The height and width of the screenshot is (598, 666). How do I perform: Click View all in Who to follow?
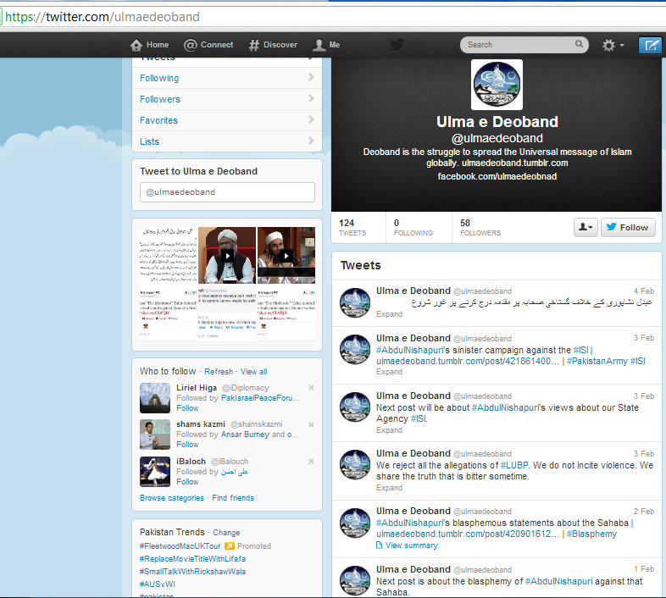click(x=254, y=372)
